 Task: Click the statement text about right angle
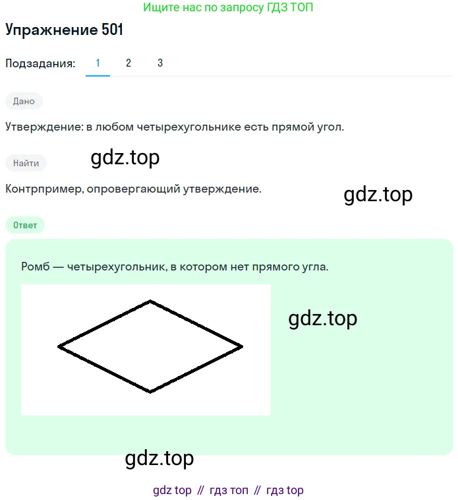[x=175, y=127]
